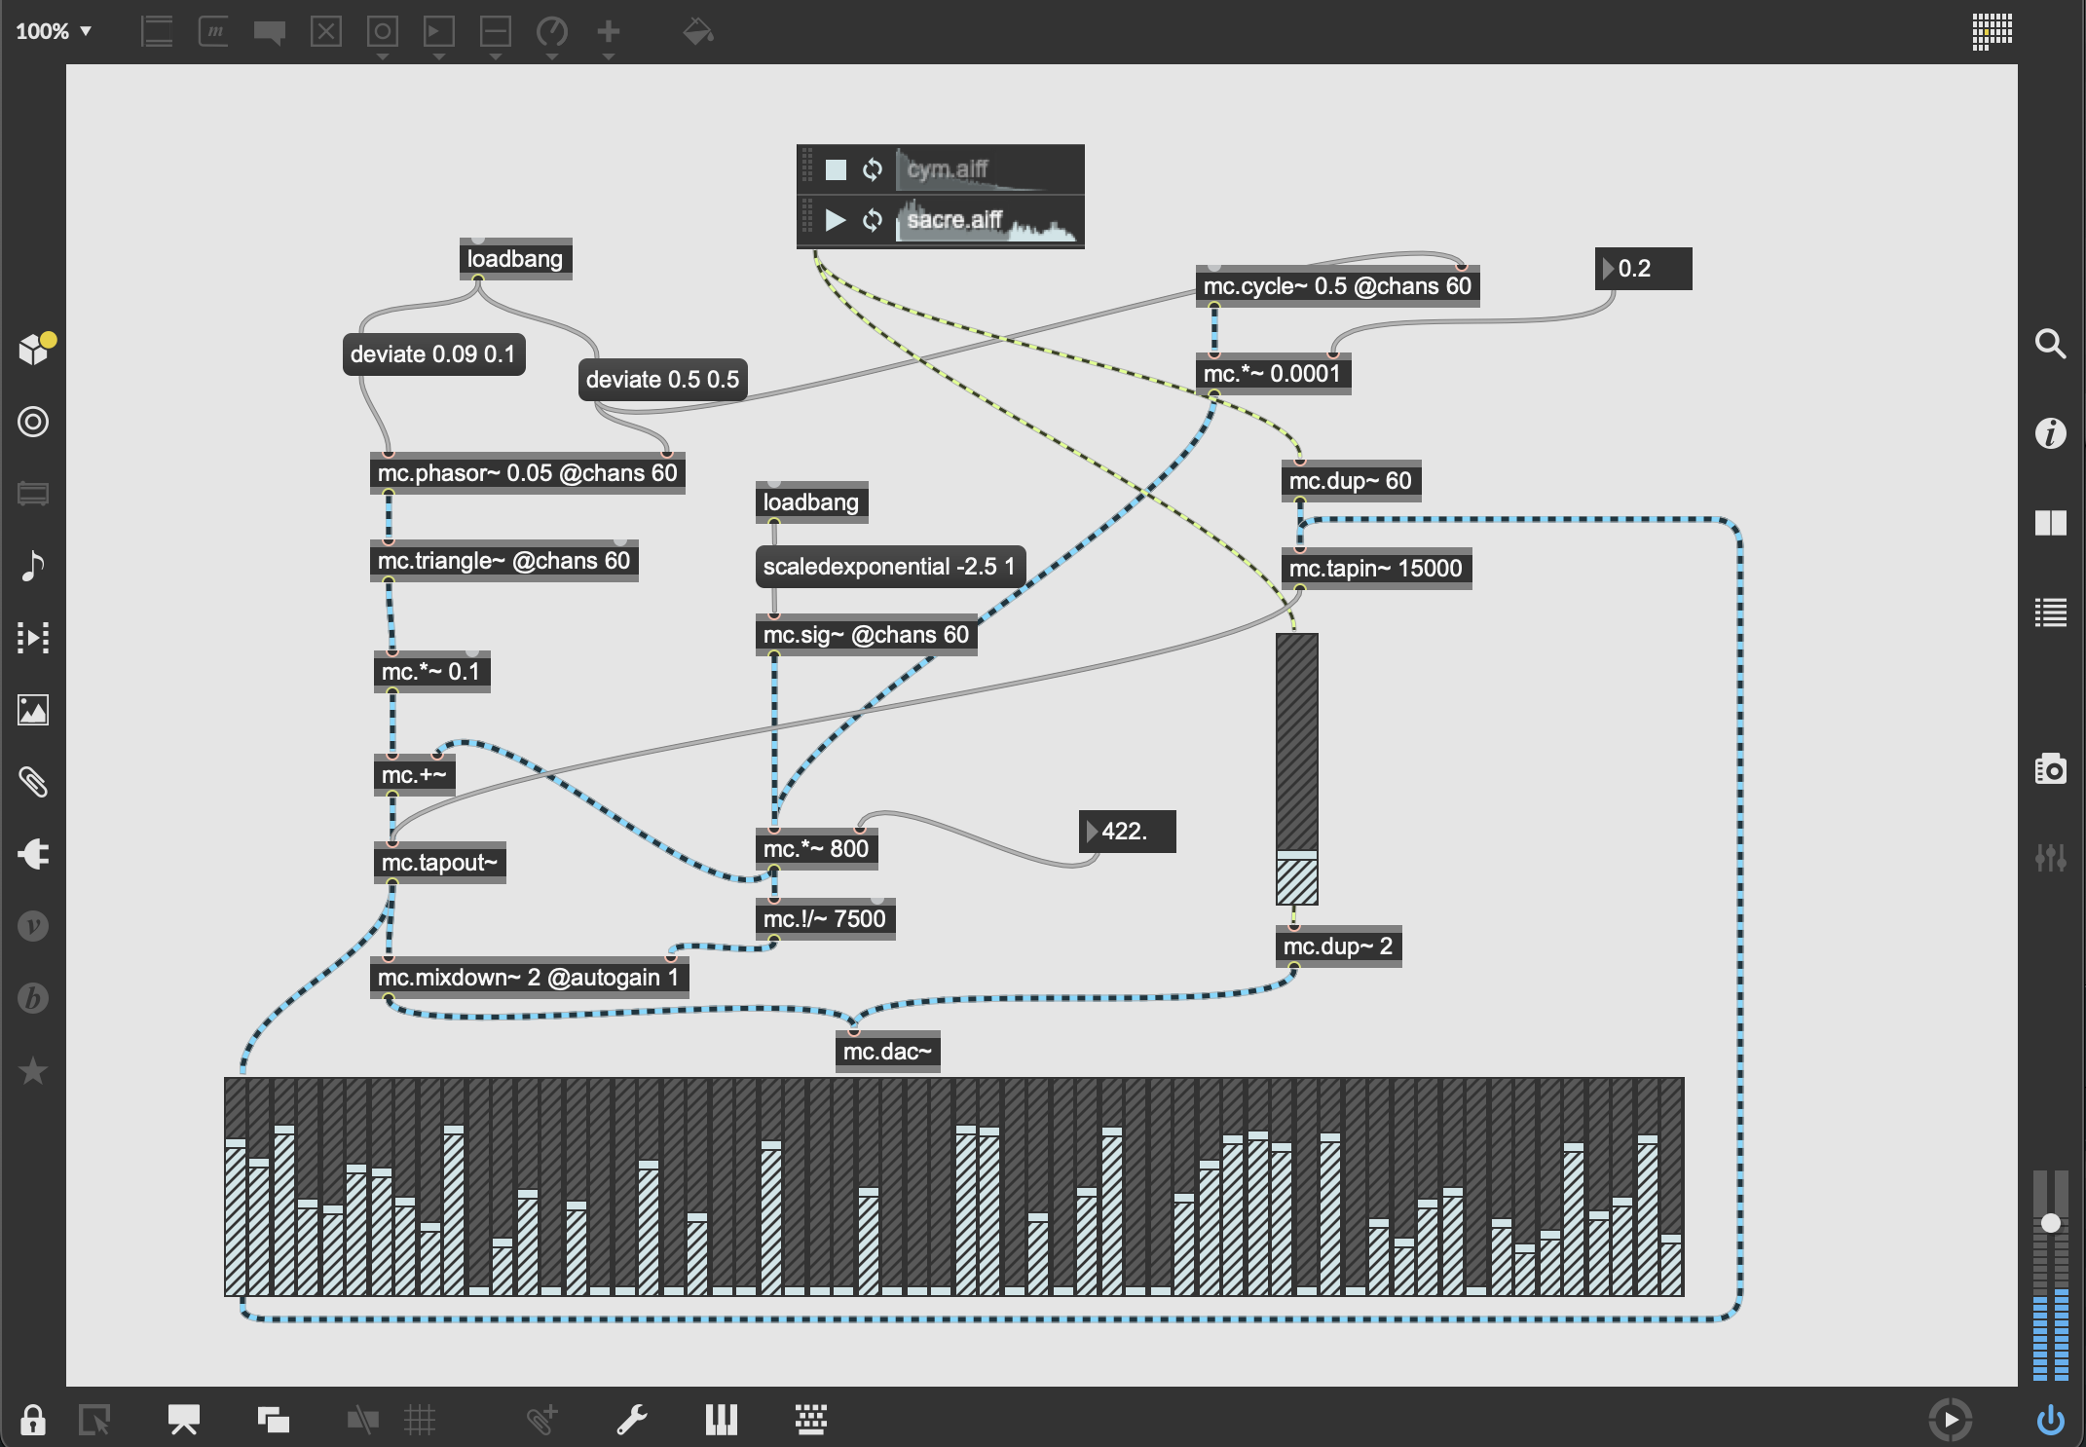Viewport: 2086px width, 1447px height.
Task: Open the video sequence browser in left sidebar
Action: (33, 638)
